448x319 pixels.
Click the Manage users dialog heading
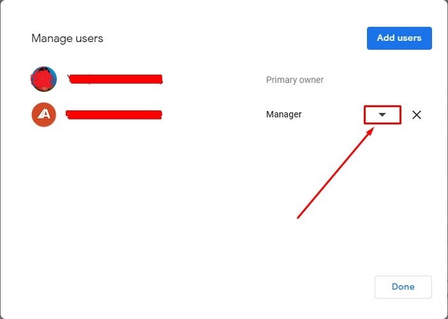point(67,38)
